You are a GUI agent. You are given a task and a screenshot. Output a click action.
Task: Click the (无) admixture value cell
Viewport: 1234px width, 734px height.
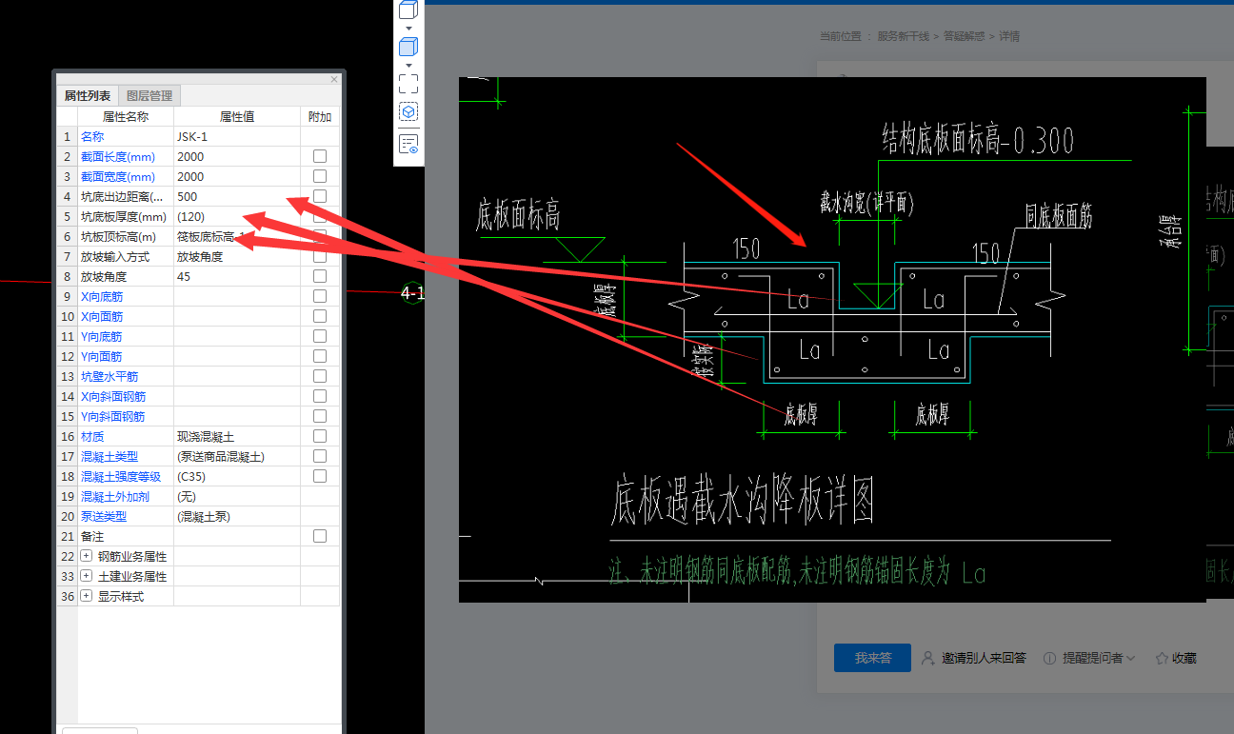click(237, 496)
